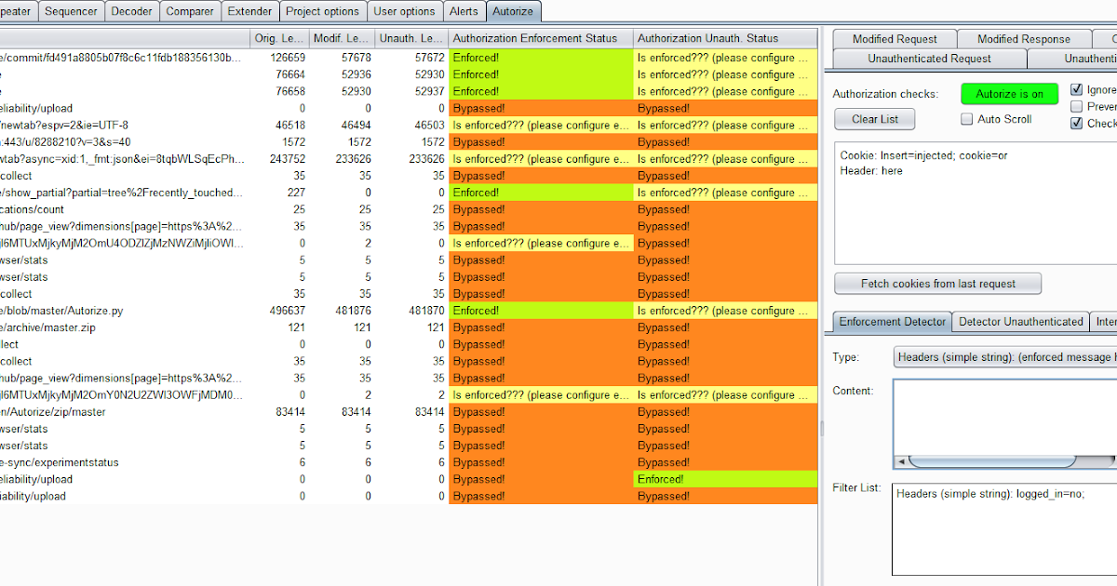The width and height of the screenshot is (1117, 586).
Task: Switch to the Repeater tab
Action: pyautogui.click(x=19, y=11)
